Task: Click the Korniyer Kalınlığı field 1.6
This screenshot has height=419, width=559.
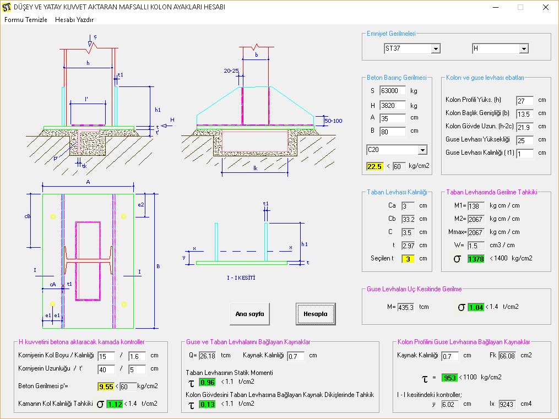Action: (137, 356)
